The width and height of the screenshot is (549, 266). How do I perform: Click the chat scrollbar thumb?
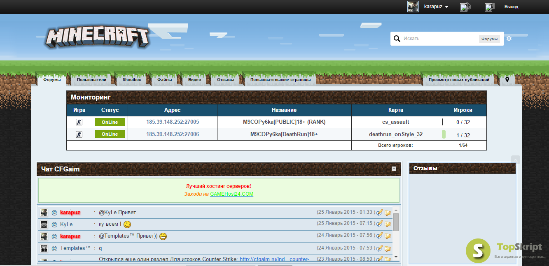click(396, 222)
